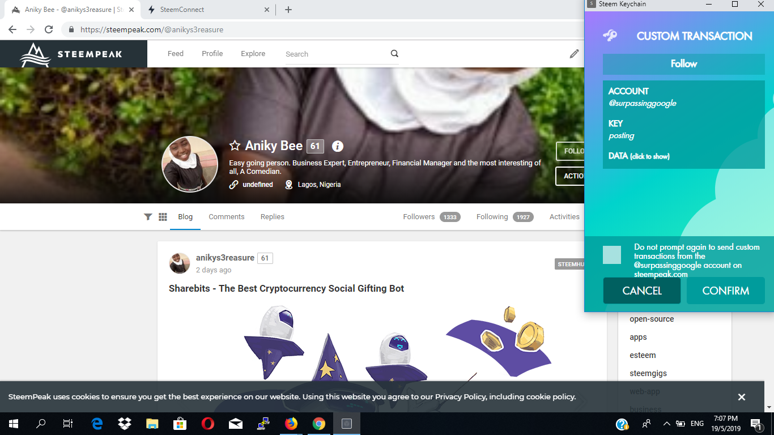The image size is (774, 435).
Task: Open a new browser tab
Action: coord(288,10)
